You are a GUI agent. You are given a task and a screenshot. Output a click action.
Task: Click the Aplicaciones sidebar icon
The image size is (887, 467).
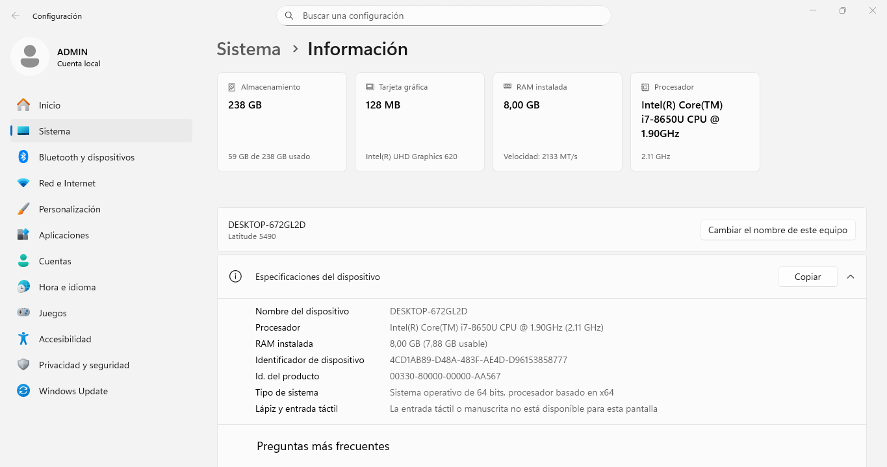pos(23,235)
